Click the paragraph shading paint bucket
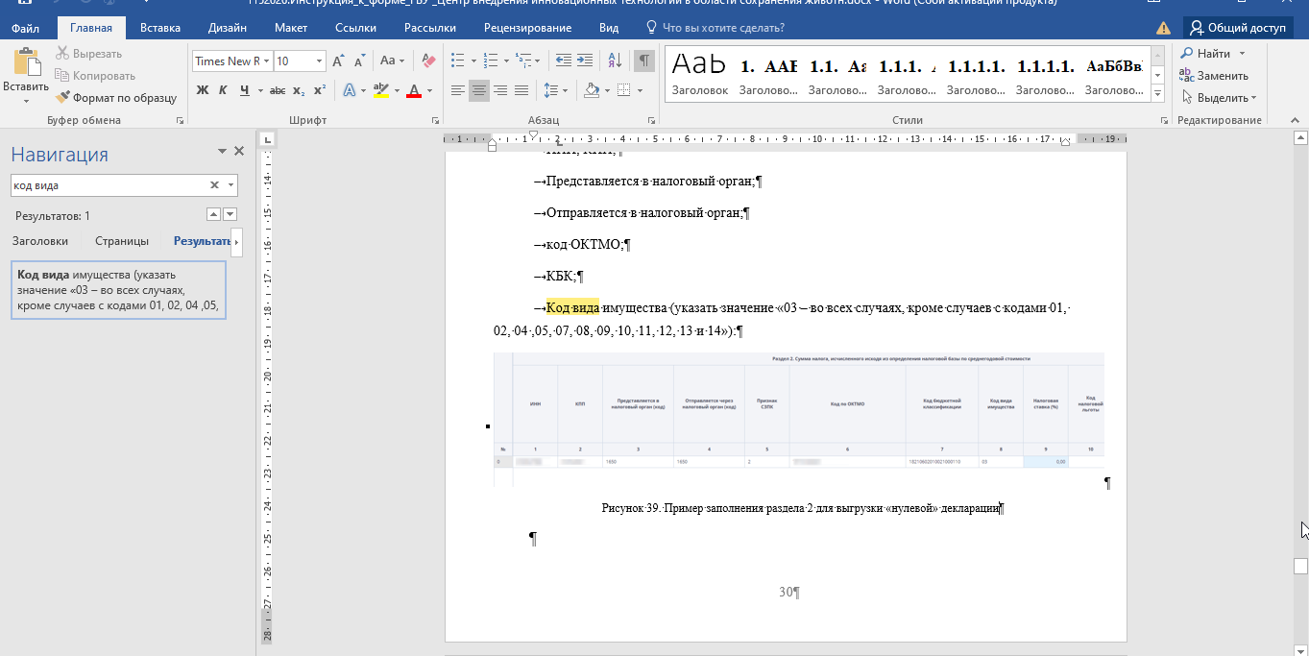The height and width of the screenshot is (656, 1309). [x=592, y=90]
